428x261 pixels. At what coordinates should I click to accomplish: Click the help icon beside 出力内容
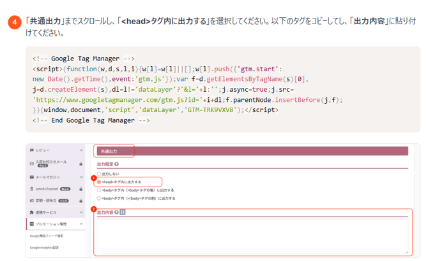click(116, 213)
